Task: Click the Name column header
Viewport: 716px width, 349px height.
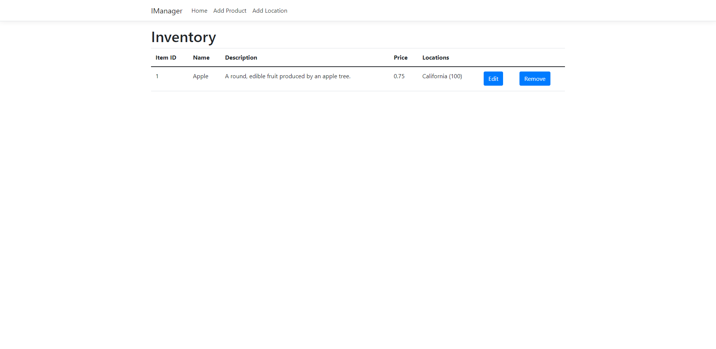Action: coord(201,57)
